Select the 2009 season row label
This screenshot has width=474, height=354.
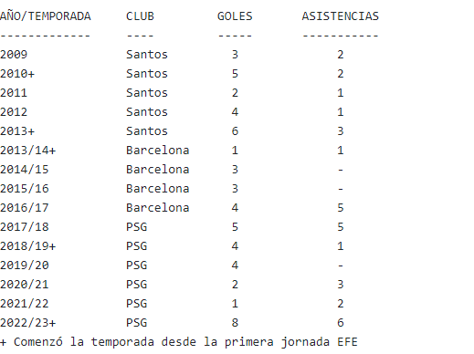tap(14, 55)
